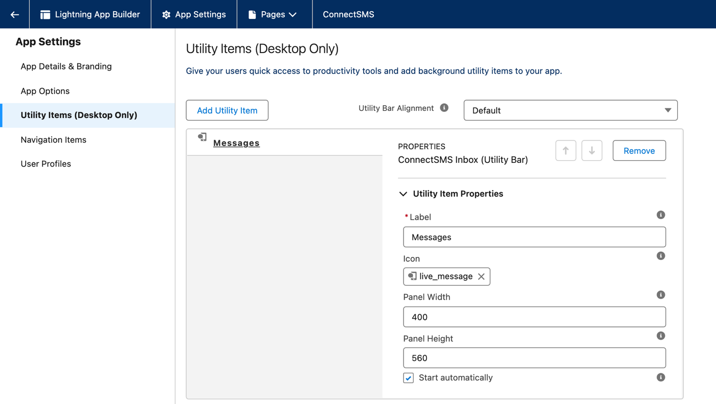Click the Start automatically info icon
Screen dimensions: 716x404
(661, 377)
